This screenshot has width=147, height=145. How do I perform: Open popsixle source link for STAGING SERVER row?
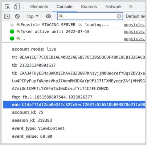[x=134, y=25]
